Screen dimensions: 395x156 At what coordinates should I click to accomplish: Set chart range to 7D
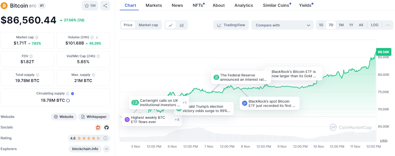[331, 25]
